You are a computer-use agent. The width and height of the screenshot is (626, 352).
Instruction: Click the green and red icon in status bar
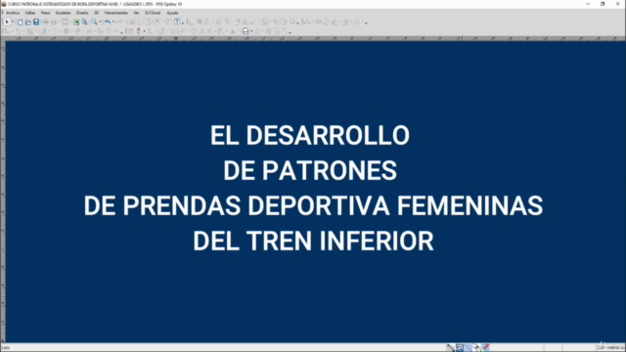pos(485,348)
